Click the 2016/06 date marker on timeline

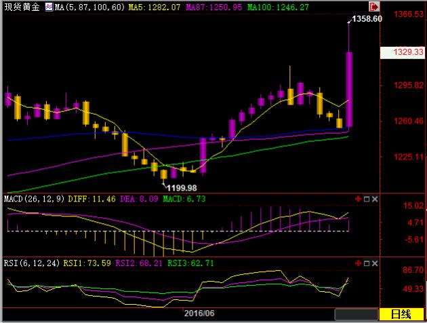click(199, 313)
